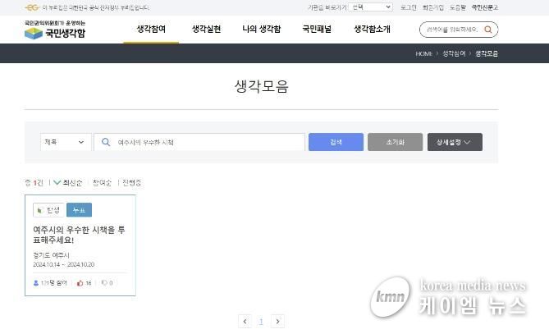This screenshot has width=549, height=334.
Task: Open the 나의 생각함 menu
Action: coord(262,29)
